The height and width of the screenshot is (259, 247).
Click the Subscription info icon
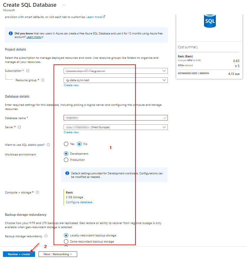coord(28,71)
